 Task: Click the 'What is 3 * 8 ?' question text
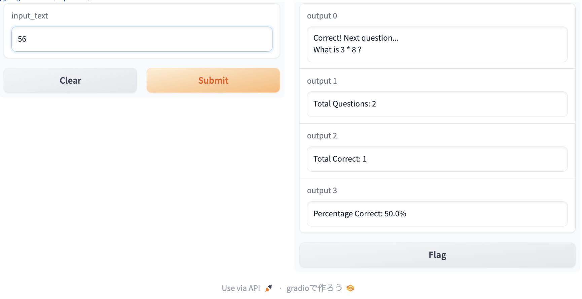(x=337, y=50)
